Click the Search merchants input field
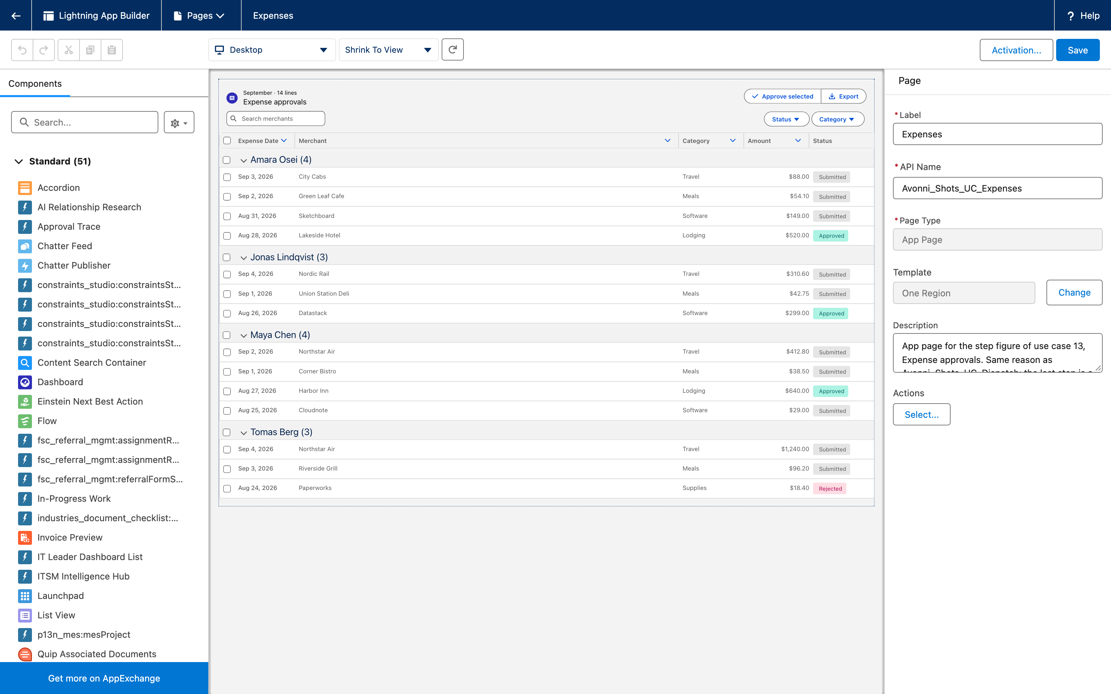This screenshot has width=1111, height=694. [x=276, y=118]
